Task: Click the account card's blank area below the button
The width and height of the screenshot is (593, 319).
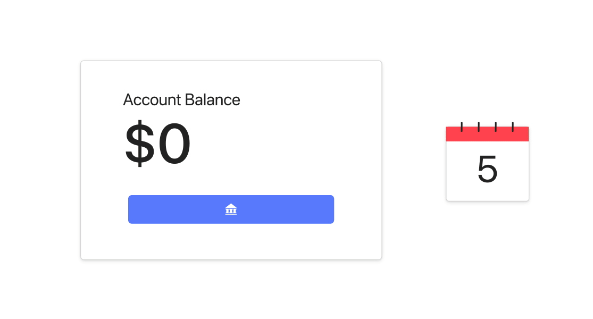Action: pos(231,242)
